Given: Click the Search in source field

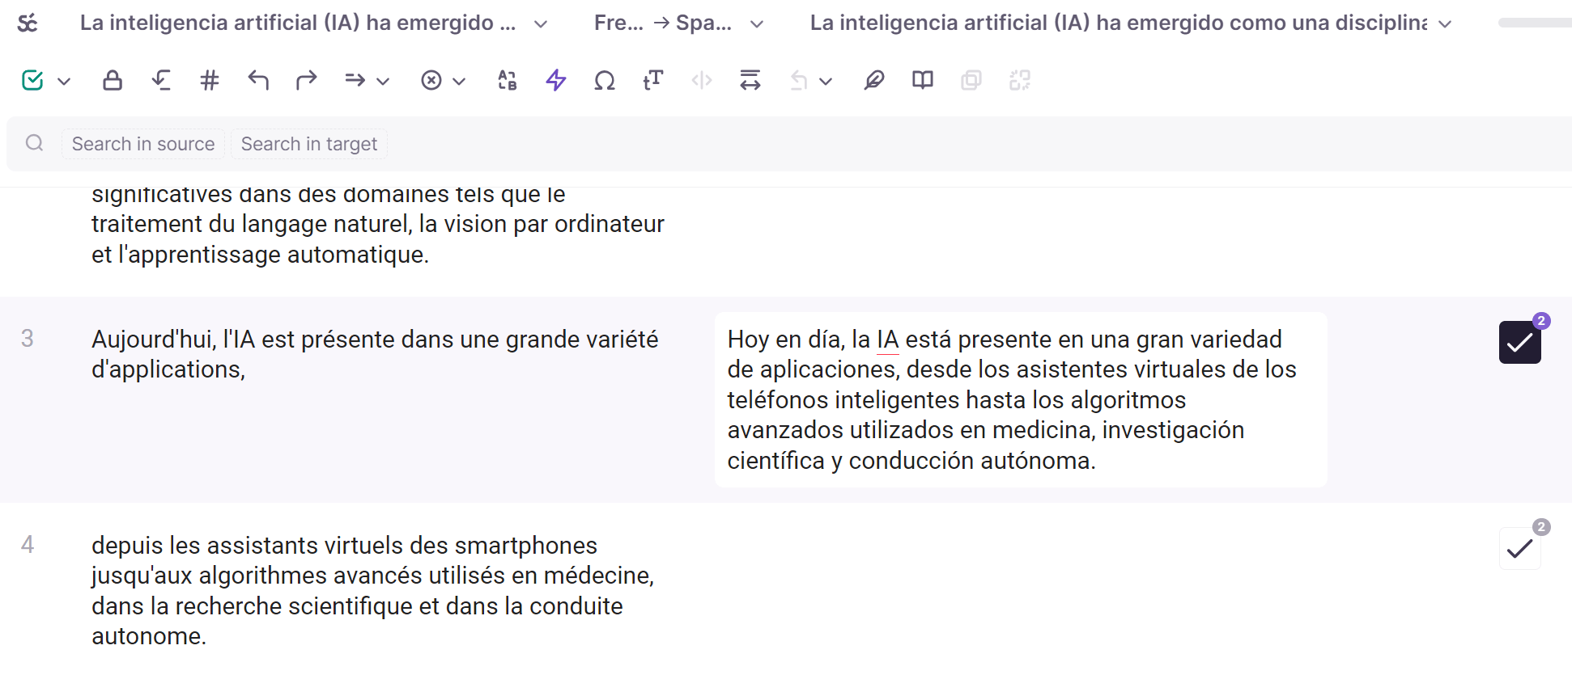Looking at the screenshot, I should pos(143,144).
